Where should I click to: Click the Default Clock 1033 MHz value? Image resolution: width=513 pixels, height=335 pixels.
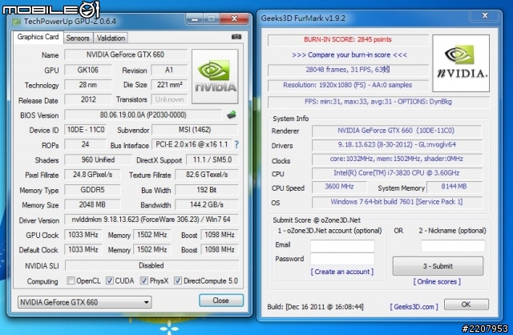click(x=83, y=249)
